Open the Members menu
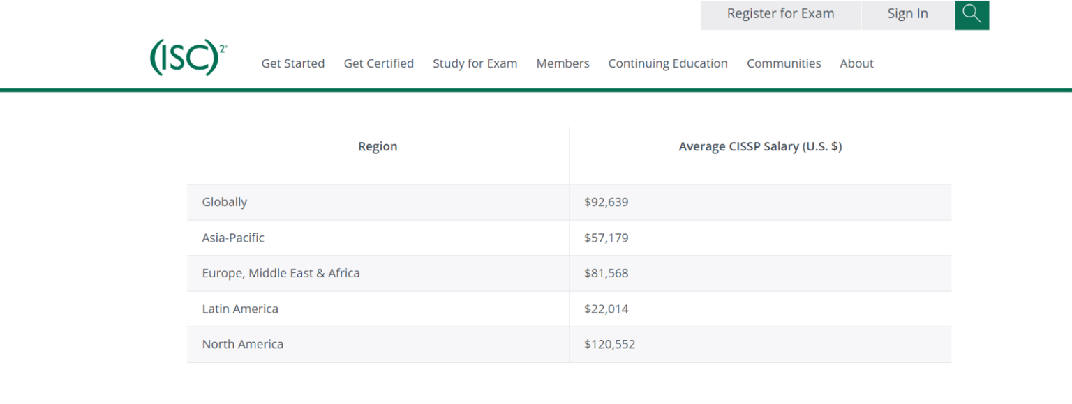Screen dimensions: 1072x404 (x=563, y=63)
